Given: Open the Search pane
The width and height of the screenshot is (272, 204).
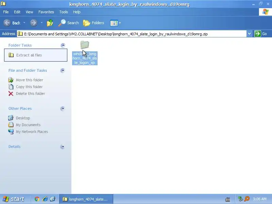Looking at the screenshot, I should [69, 23].
